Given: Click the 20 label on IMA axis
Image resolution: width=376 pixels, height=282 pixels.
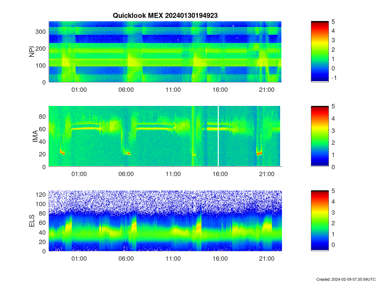Looking at the screenshot, I should pyautogui.click(x=43, y=154).
